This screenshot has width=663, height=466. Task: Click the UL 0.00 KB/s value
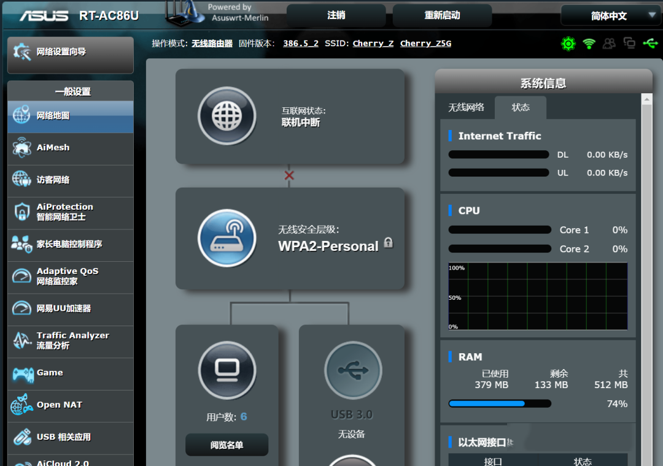pos(607,173)
